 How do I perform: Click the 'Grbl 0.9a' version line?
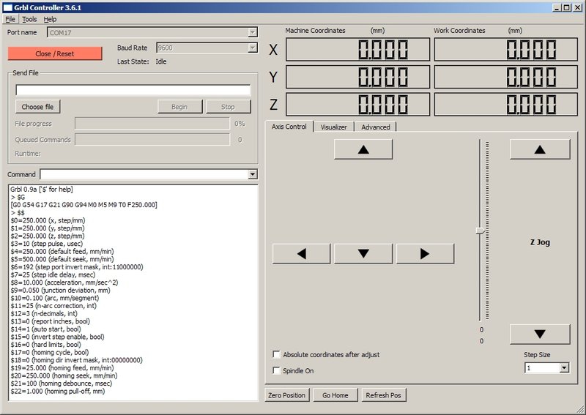42,190
